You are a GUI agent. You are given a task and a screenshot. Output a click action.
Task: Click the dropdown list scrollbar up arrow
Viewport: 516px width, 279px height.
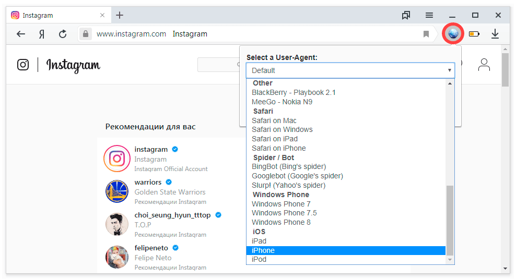coord(450,83)
